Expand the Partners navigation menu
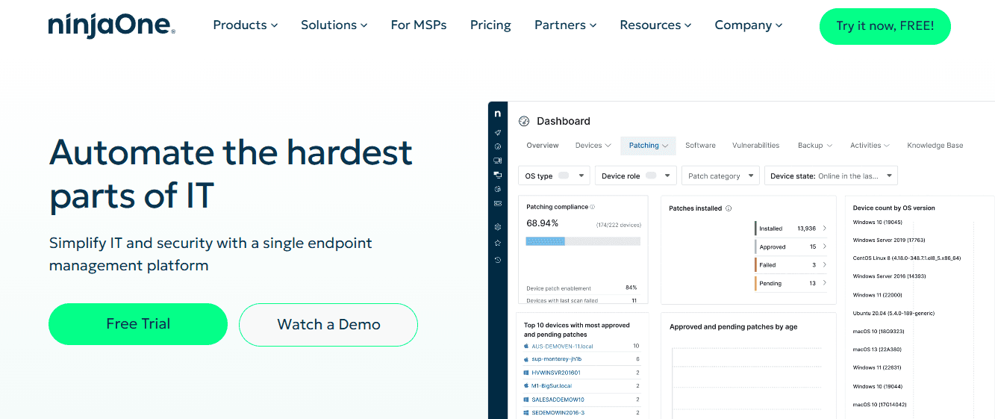Viewport: 995px width, 419px height. [566, 25]
